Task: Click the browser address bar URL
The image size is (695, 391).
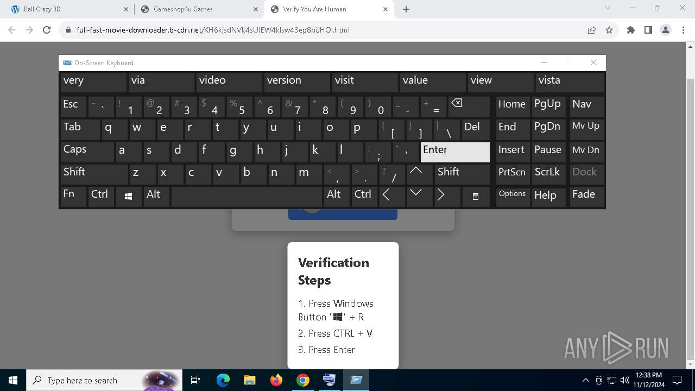Action: (213, 30)
